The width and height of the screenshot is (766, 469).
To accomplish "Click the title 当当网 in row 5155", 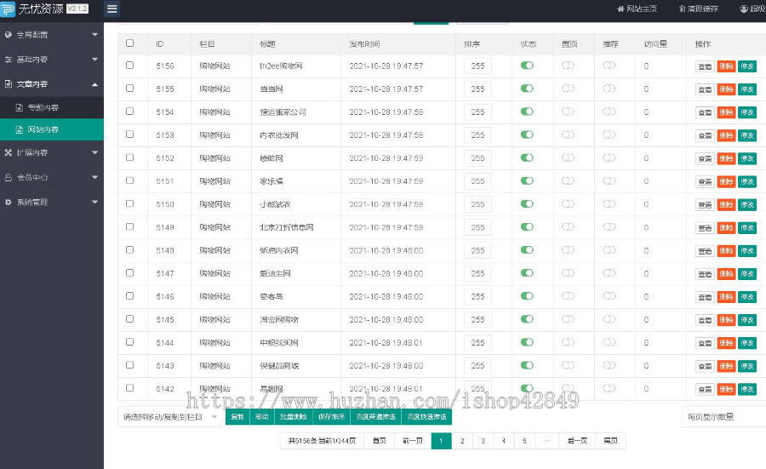I will pyautogui.click(x=272, y=89).
